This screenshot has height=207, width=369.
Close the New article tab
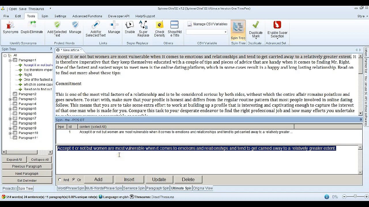[58, 50]
